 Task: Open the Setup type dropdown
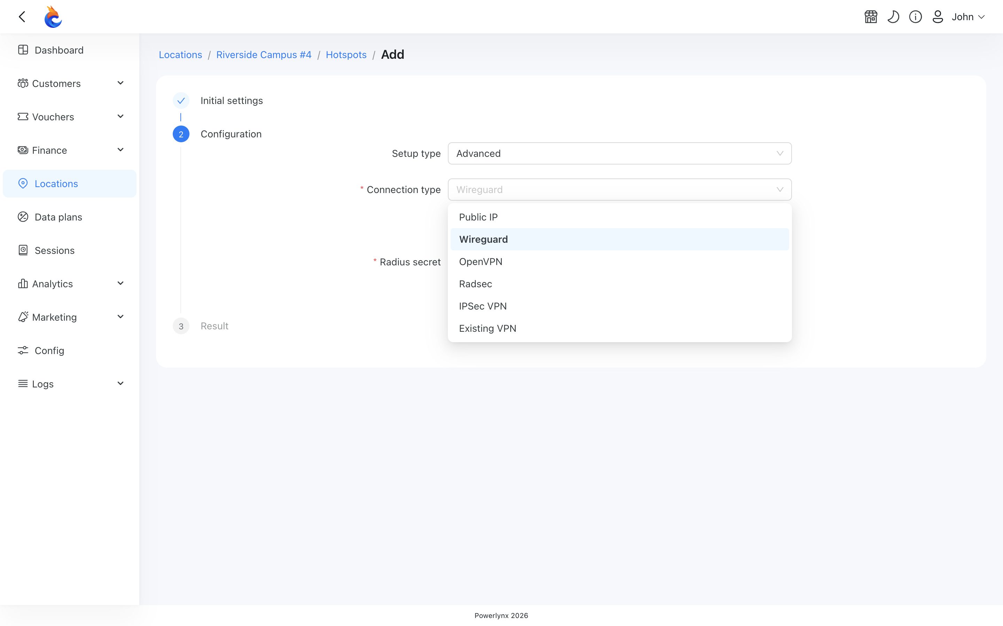[620, 154]
